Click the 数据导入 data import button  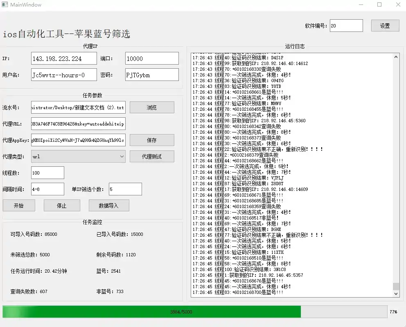coord(109,206)
